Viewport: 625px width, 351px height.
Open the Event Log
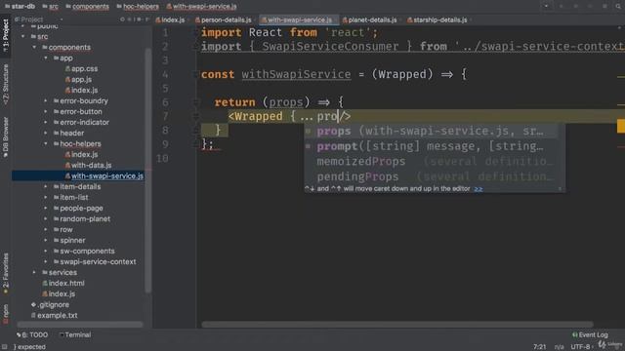[x=590, y=335]
